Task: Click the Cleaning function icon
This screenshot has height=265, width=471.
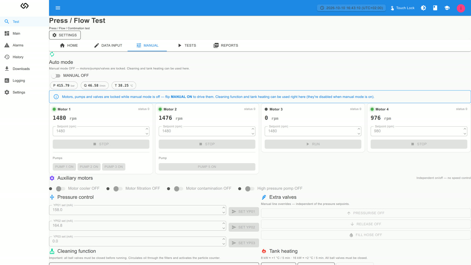Action: pyautogui.click(x=52, y=251)
